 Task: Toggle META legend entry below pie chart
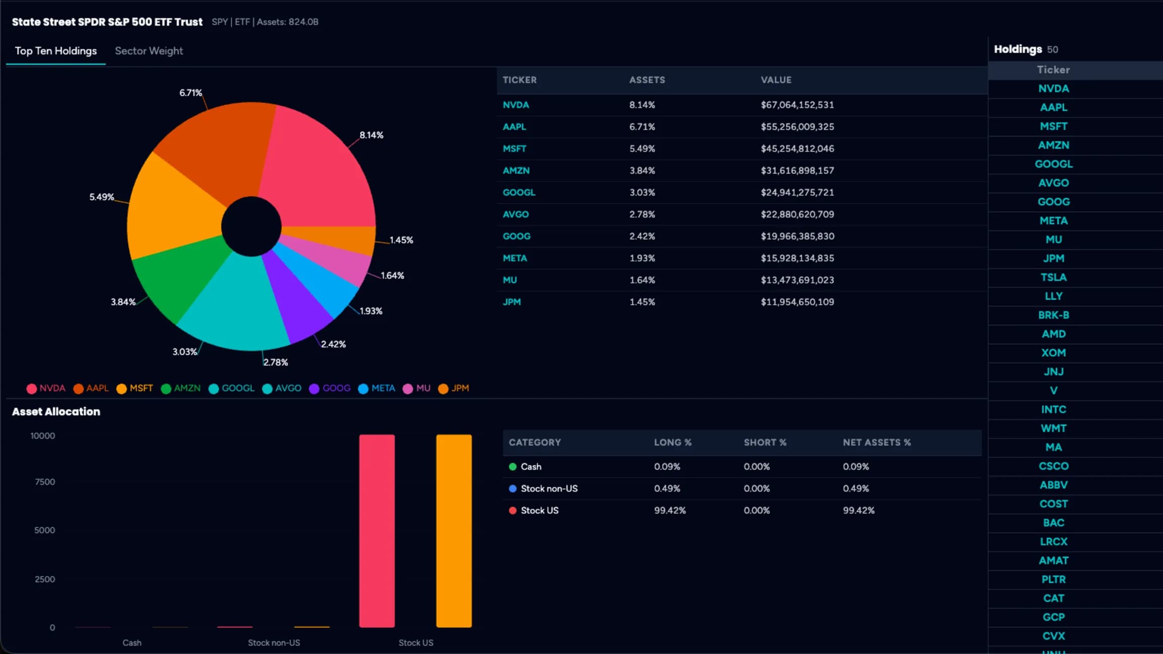point(377,388)
